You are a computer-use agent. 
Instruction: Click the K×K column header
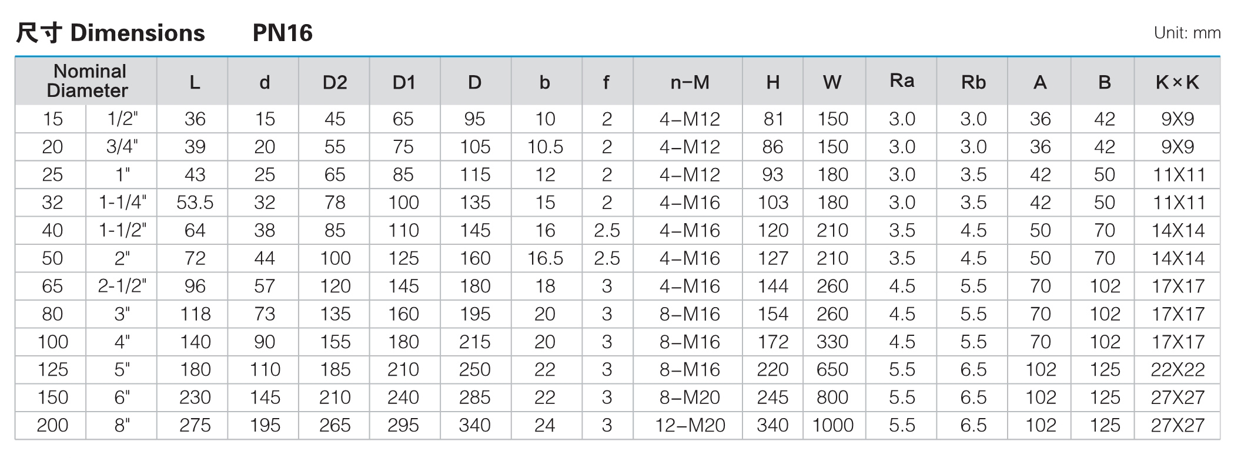point(1177,81)
